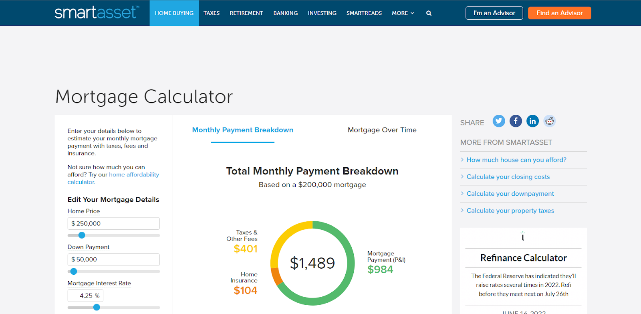Viewport: 641px width, 314px height.
Task: Click the Edit Your Mortgage Details heading
Action: click(113, 199)
